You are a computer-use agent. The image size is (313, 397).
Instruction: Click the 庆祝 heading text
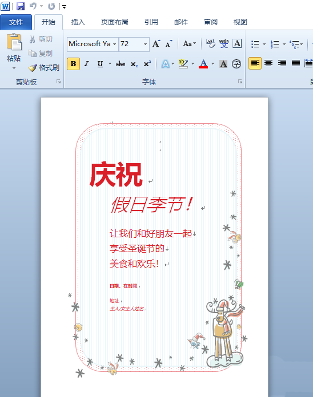pos(116,175)
